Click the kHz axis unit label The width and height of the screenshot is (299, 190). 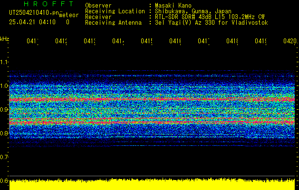tap(4, 39)
